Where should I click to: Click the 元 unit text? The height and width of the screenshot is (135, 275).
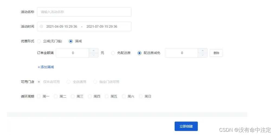(102, 53)
